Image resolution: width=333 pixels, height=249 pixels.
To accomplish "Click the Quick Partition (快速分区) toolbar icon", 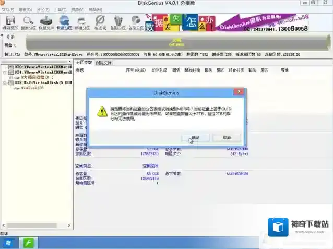I will click(x=65, y=21).
